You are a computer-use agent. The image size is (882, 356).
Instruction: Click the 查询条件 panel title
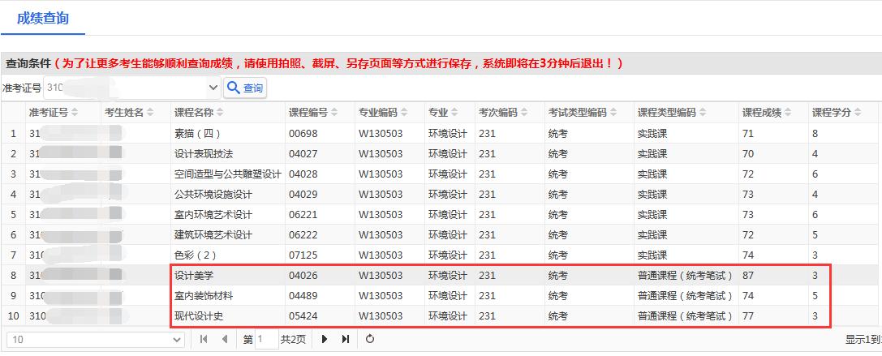click(x=28, y=63)
